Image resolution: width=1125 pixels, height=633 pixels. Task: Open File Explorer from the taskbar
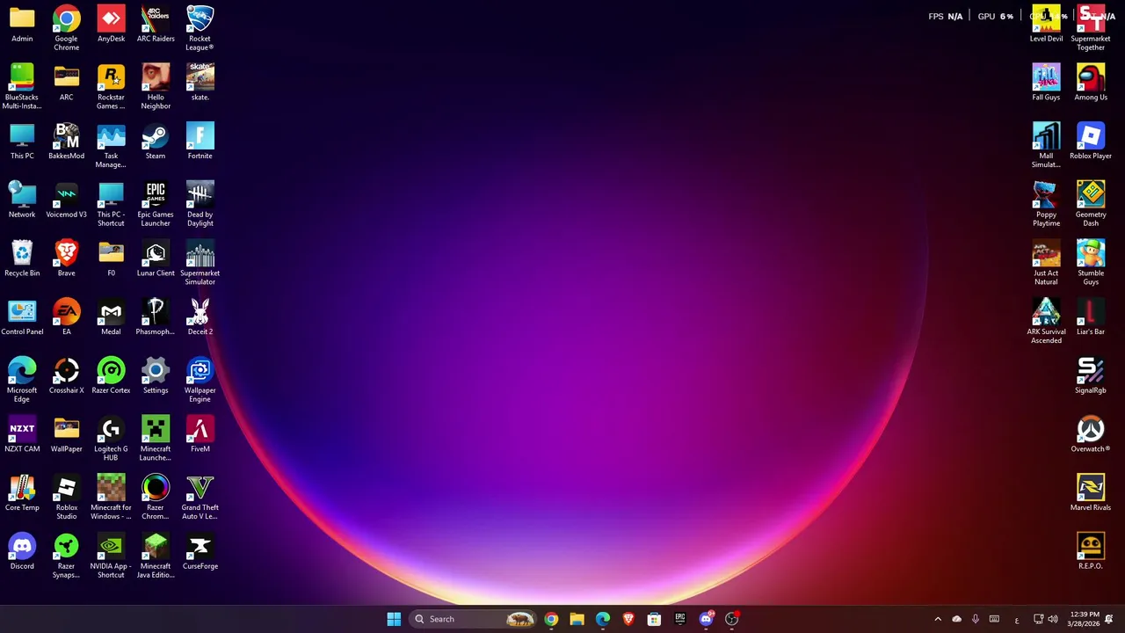tap(577, 619)
